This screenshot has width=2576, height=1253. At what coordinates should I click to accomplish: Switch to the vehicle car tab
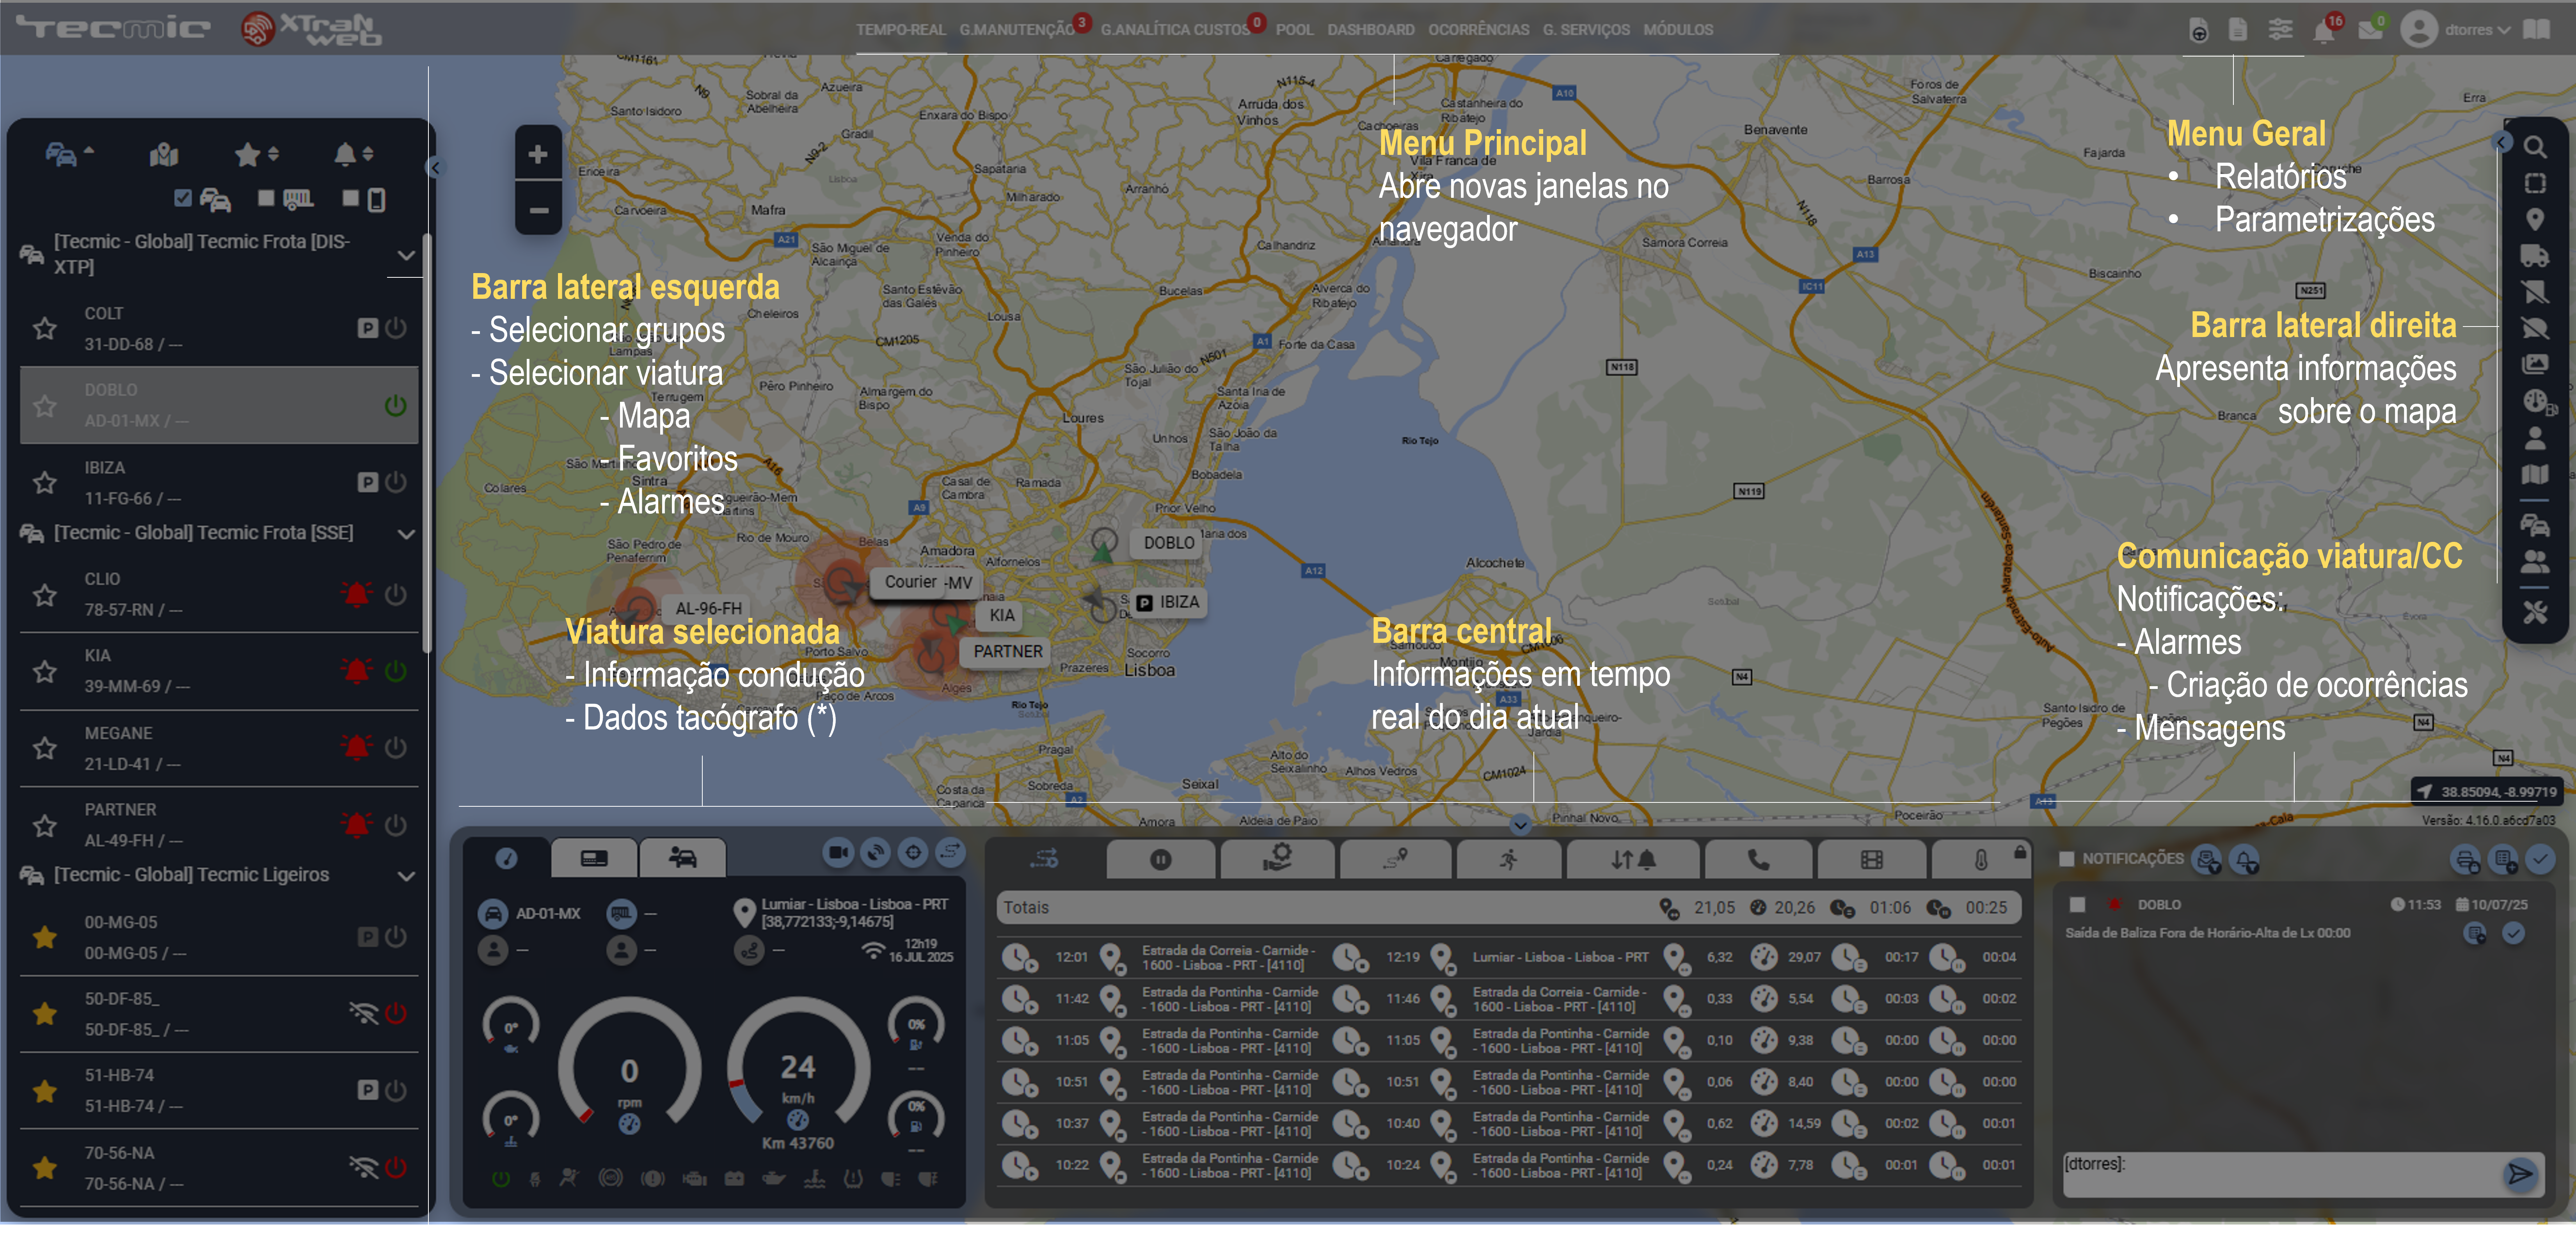tap(683, 857)
